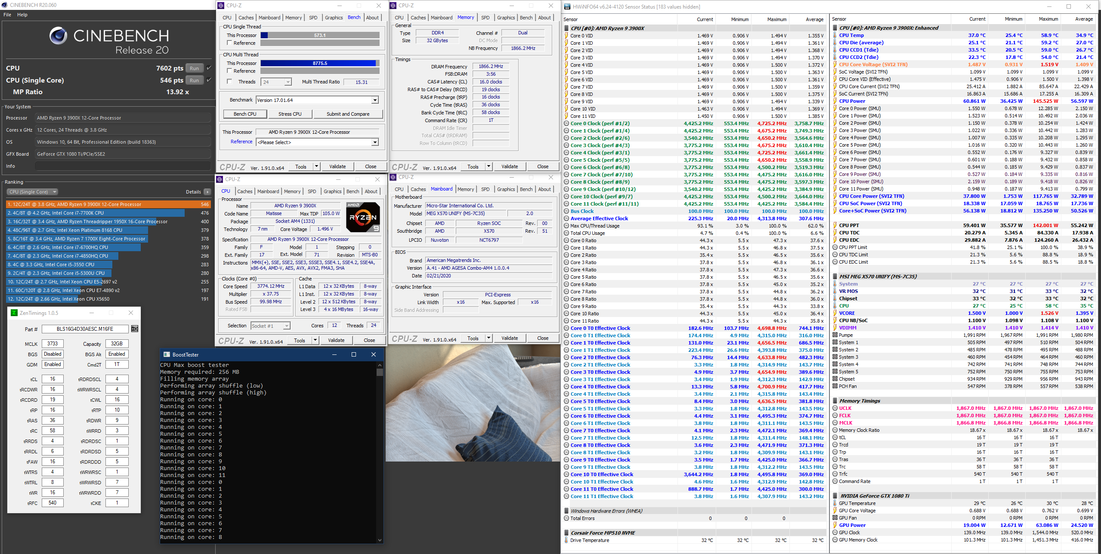The image size is (1101, 554).
Task: Click Run for the CPU multi-core test
Action: click(x=194, y=68)
